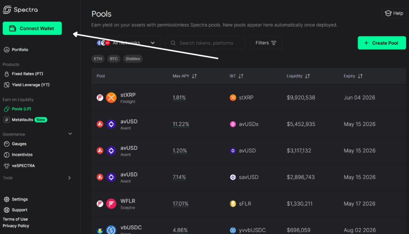Click the Connect Wallet button
The image size is (409, 234).
click(32, 28)
